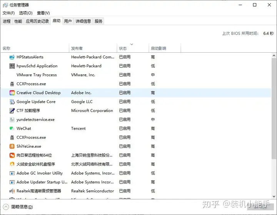The height and width of the screenshot is (215, 277).
Task: Click the Creative Cloud Desktop icon
Action: coord(12,93)
